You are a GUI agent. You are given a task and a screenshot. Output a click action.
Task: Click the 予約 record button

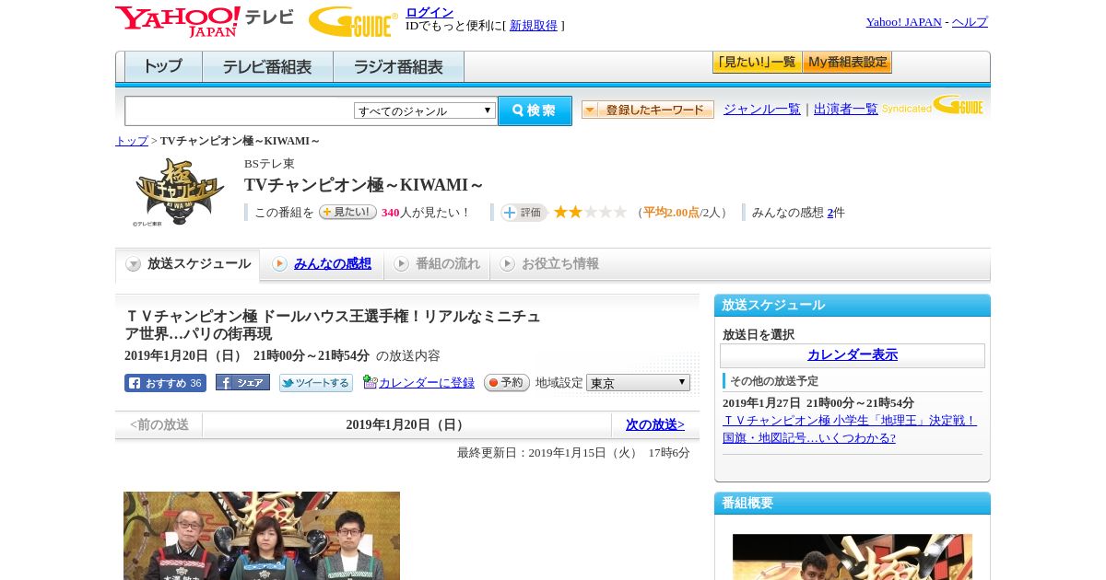pos(507,382)
